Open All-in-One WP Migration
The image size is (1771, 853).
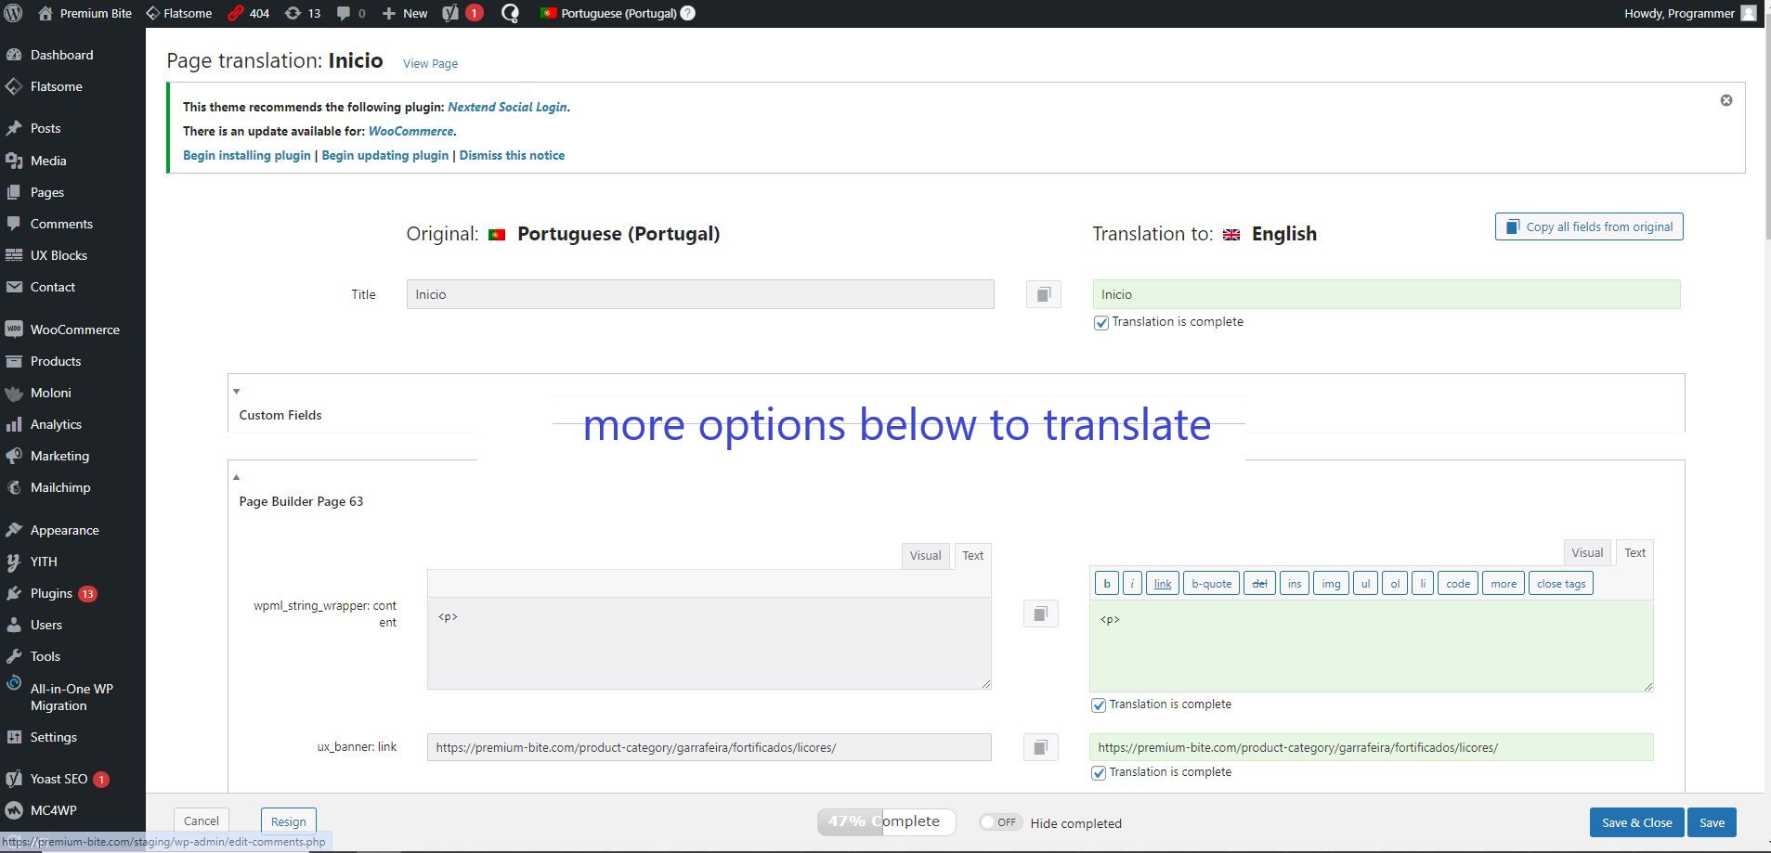coord(72,697)
